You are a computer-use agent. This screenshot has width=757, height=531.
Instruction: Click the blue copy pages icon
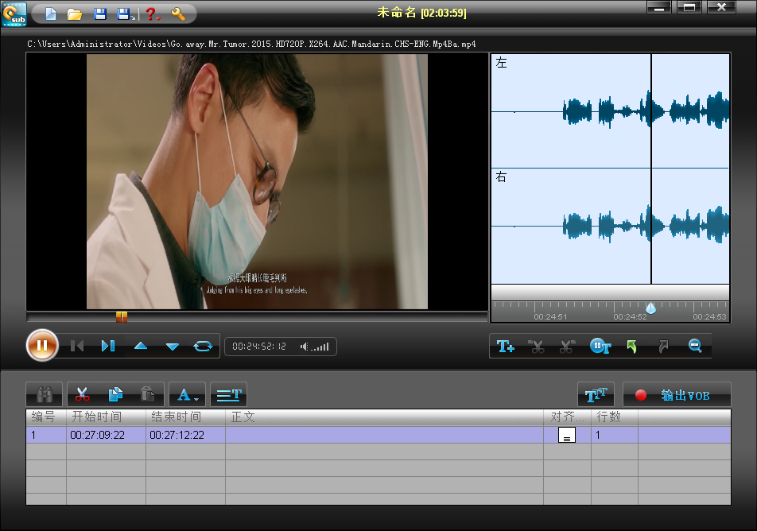point(115,394)
